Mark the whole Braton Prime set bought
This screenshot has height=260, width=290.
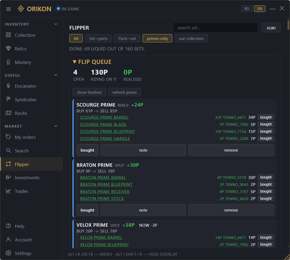click(x=87, y=210)
